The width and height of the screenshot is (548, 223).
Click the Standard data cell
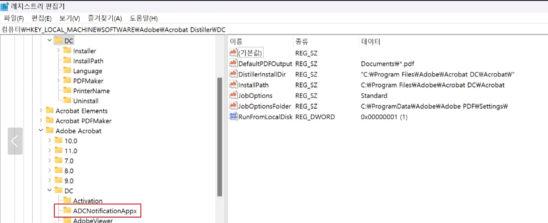coord(374,96)
